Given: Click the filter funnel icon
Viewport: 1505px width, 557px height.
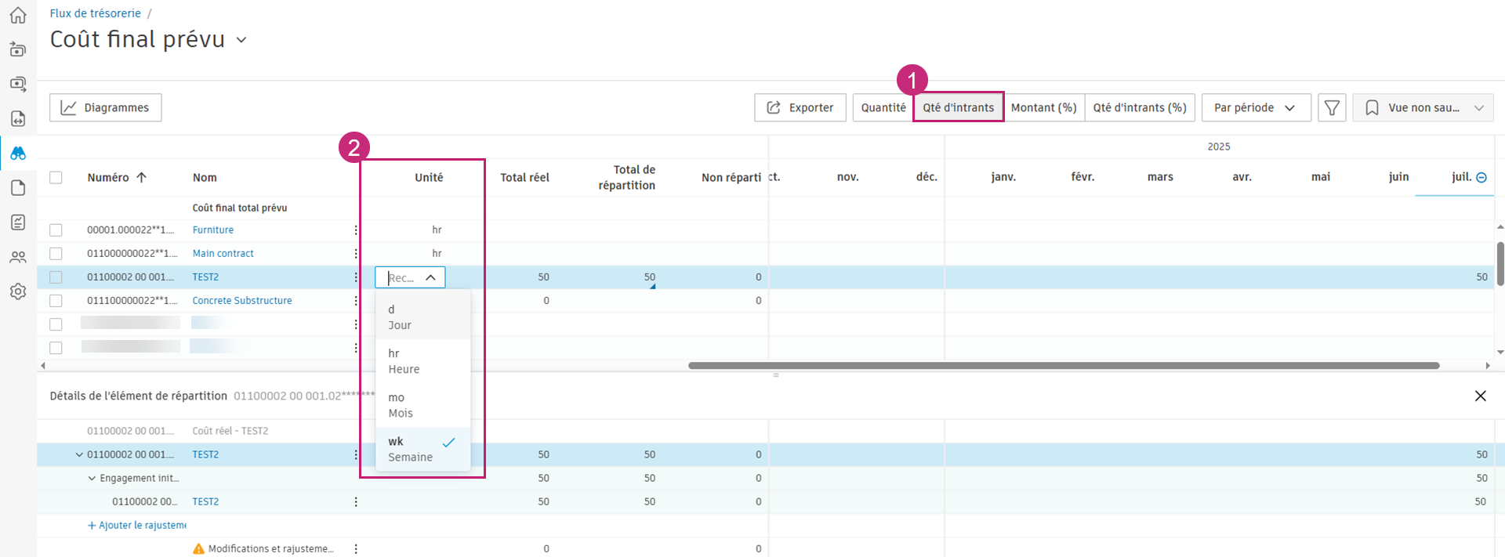Looking at the screenshot, I should (1332, 108).
